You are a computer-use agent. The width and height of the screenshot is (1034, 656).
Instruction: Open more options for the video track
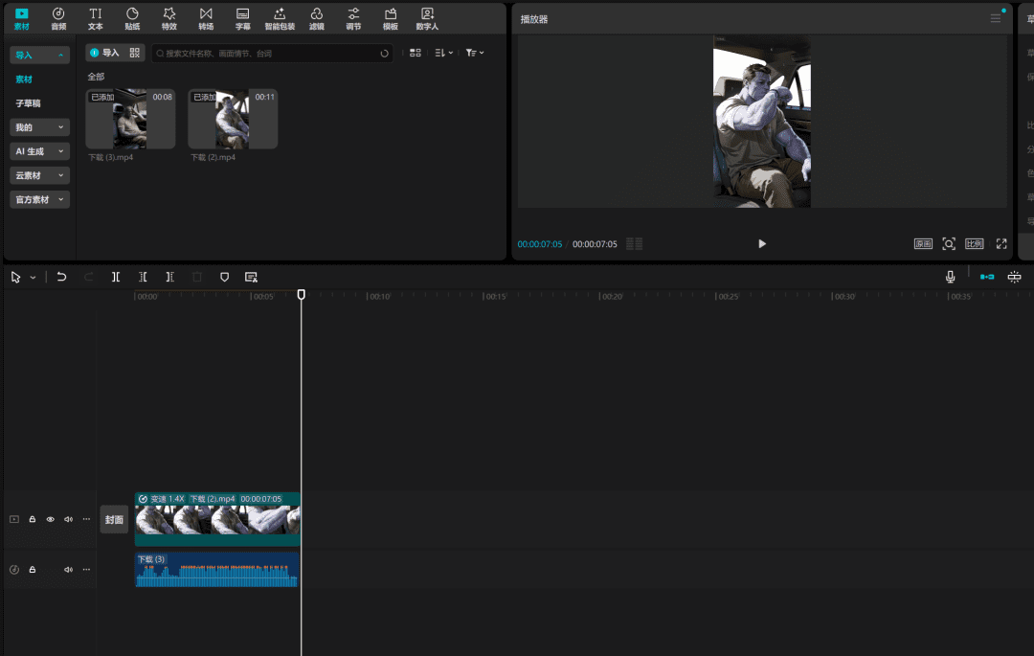[86, 519]
